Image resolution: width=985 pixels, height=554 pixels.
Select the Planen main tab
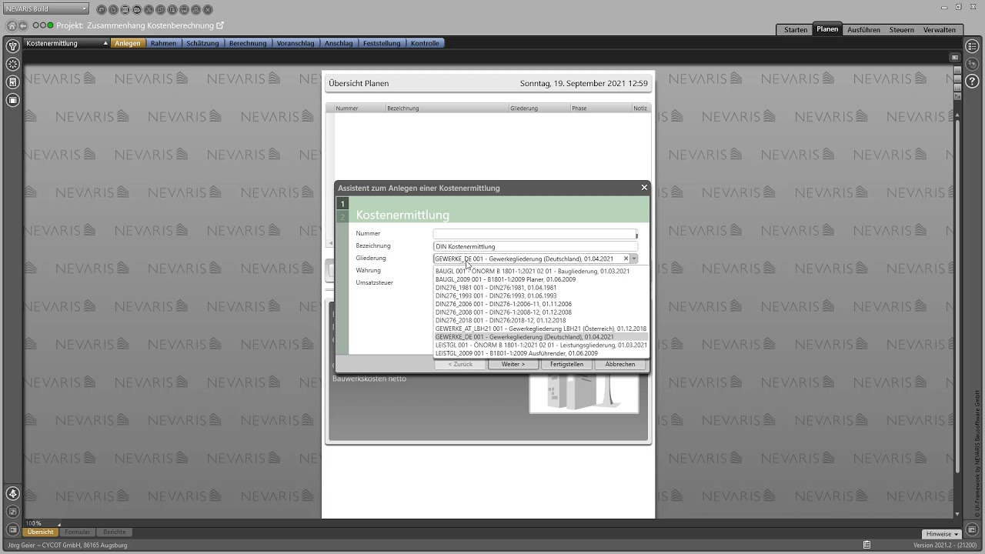[827, 29]
